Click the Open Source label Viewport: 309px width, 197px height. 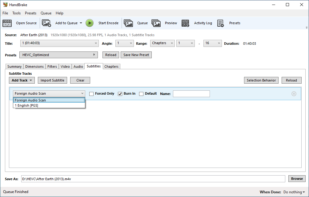pyautogui.click(x=26, y=23)
